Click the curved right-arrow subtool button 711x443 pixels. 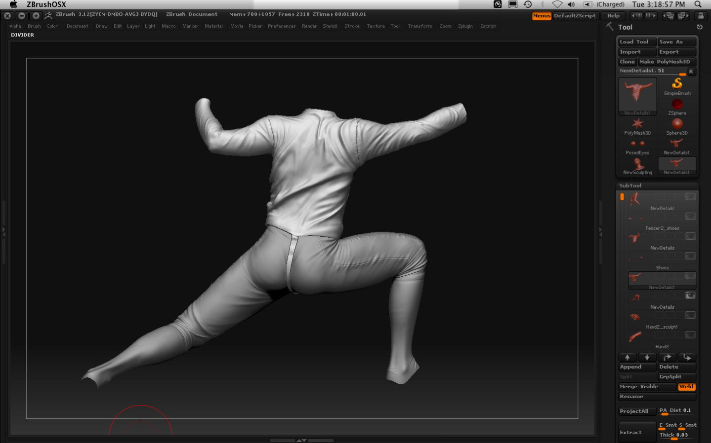[667, 357]
